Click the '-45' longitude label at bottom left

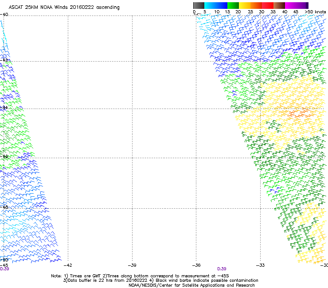tap(4, 265)
